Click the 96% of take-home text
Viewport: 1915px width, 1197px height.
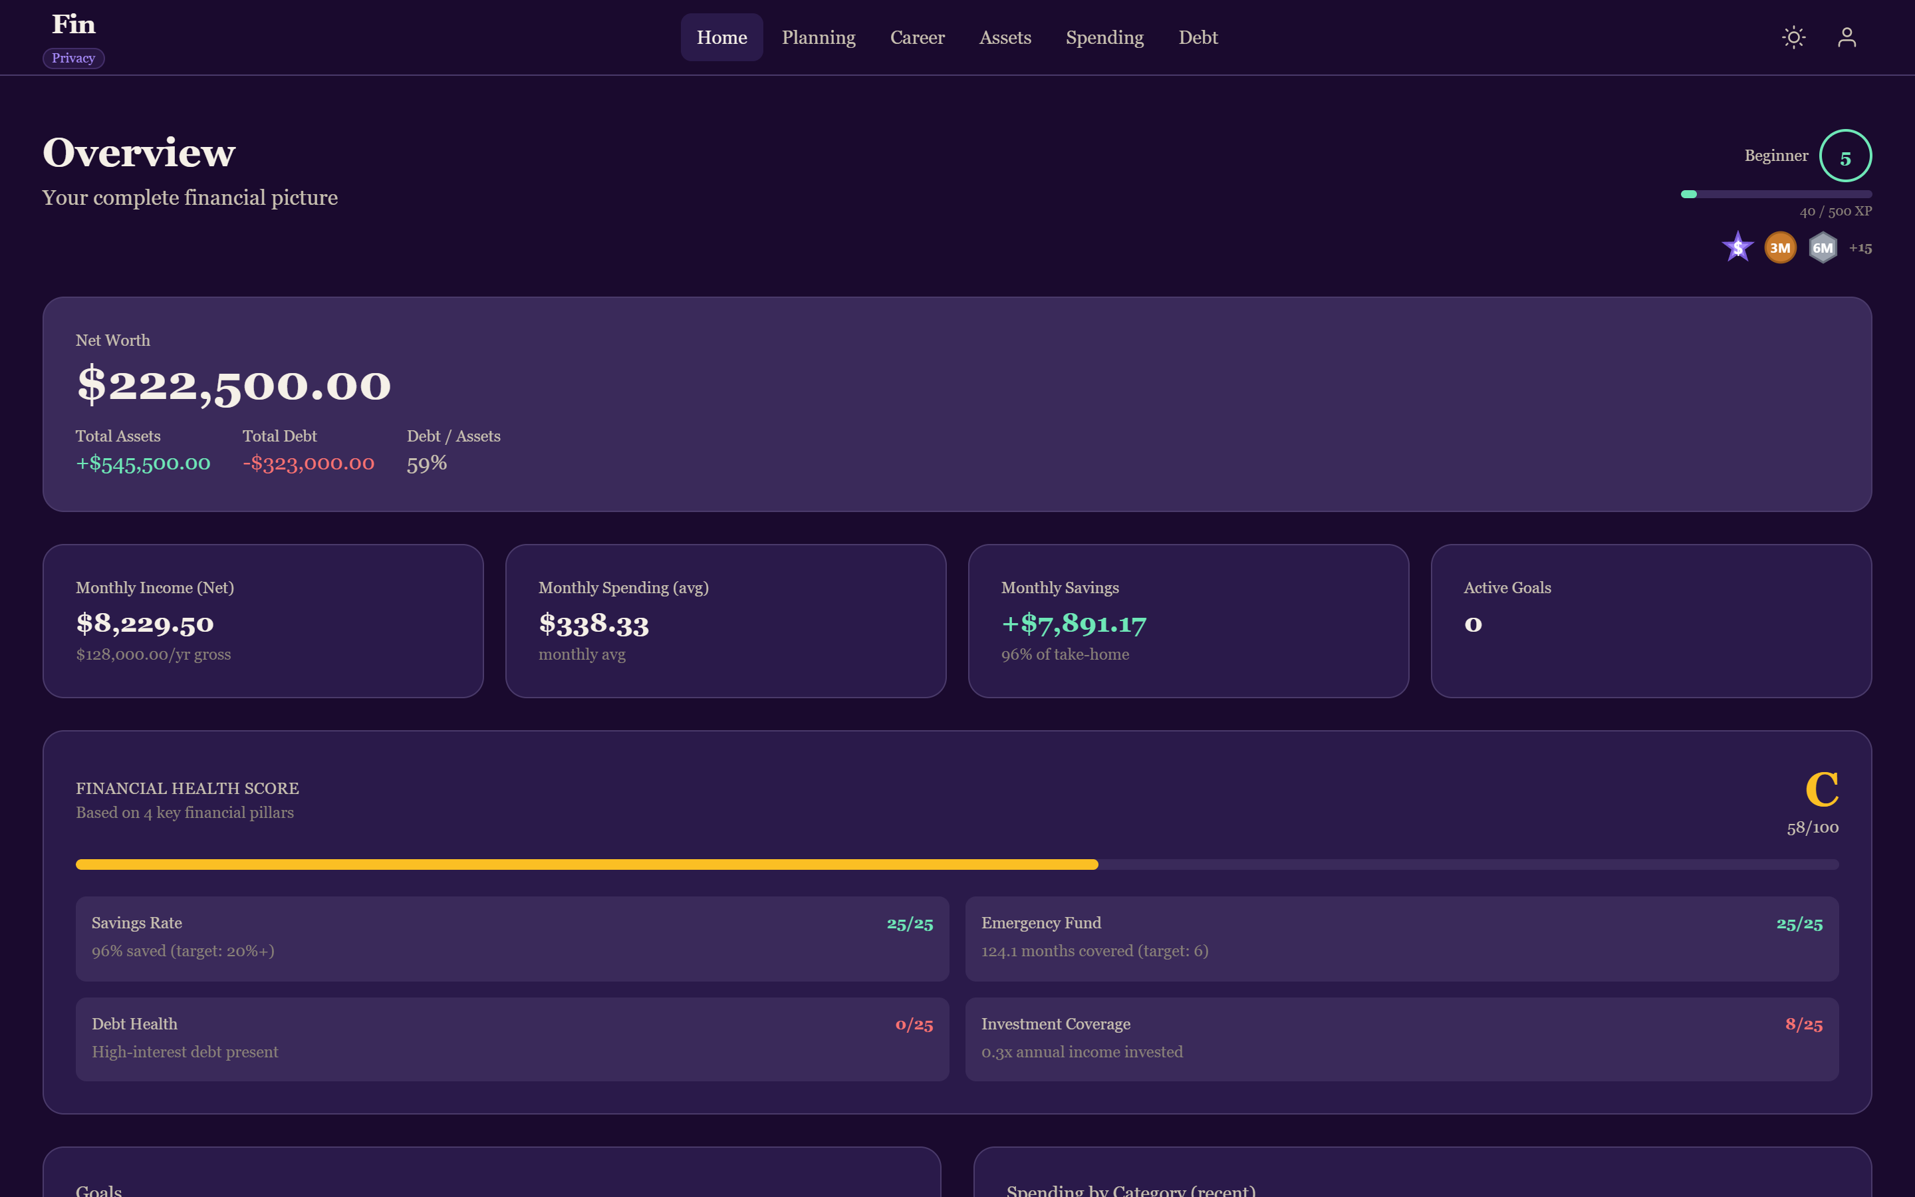1065,655
